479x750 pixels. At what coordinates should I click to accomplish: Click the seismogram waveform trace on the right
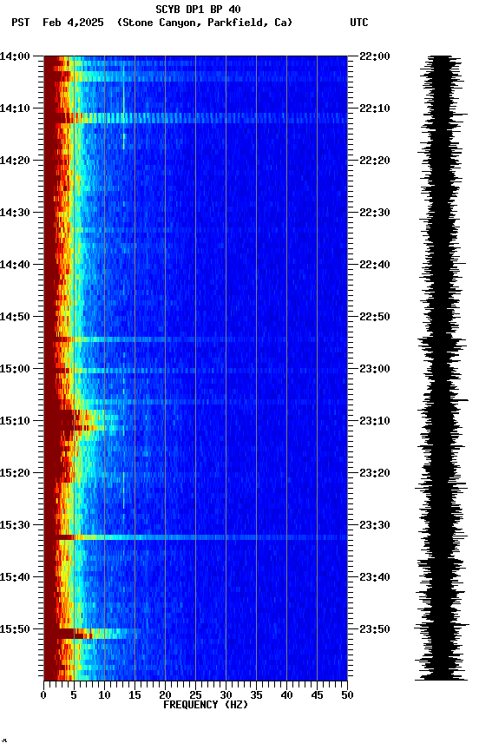point(442,368)
